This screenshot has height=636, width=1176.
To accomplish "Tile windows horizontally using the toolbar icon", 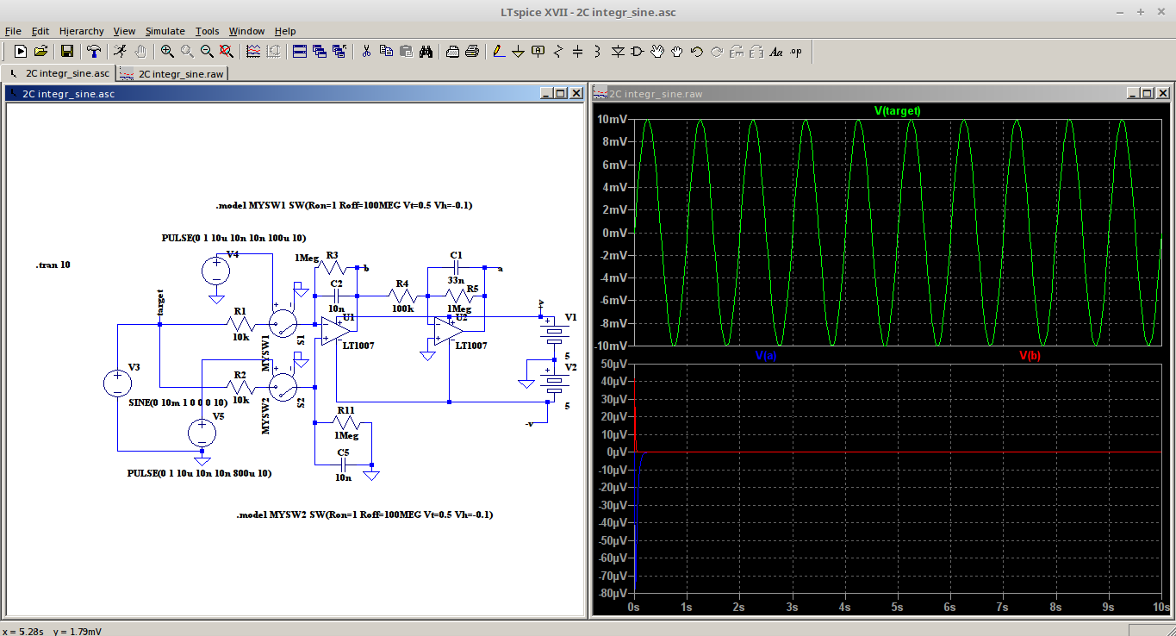I will (300, 52).
